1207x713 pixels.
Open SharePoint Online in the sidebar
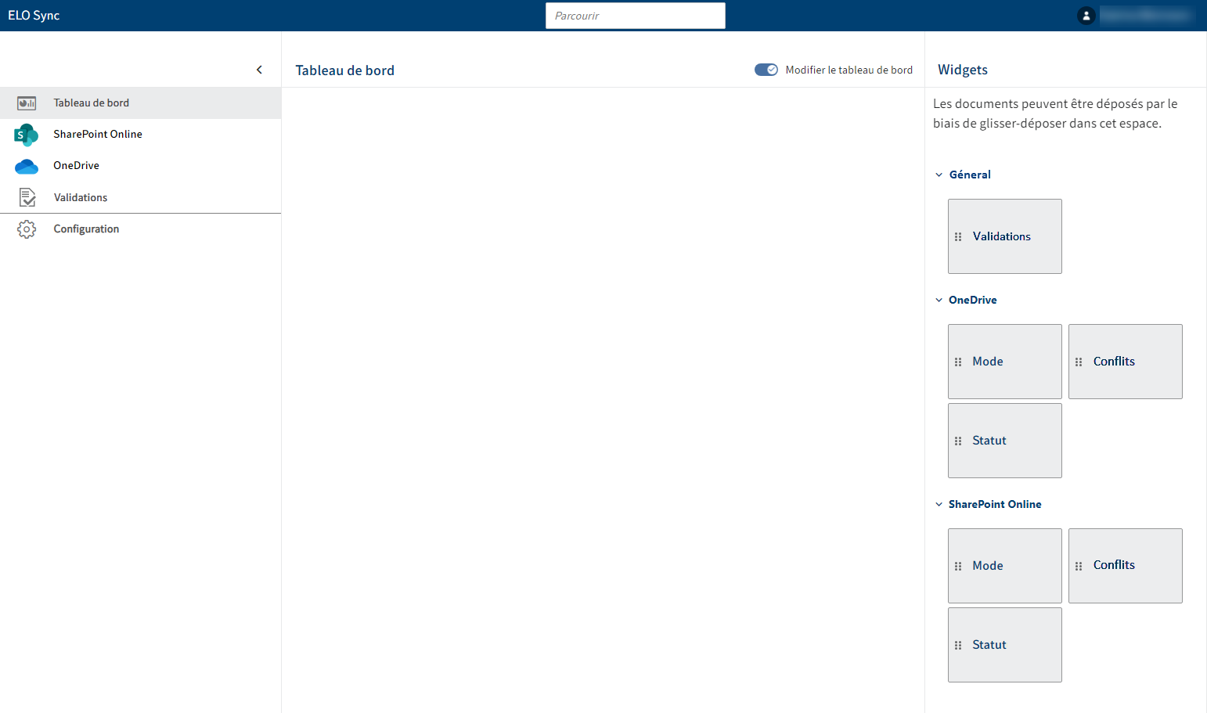pos(141,135)
